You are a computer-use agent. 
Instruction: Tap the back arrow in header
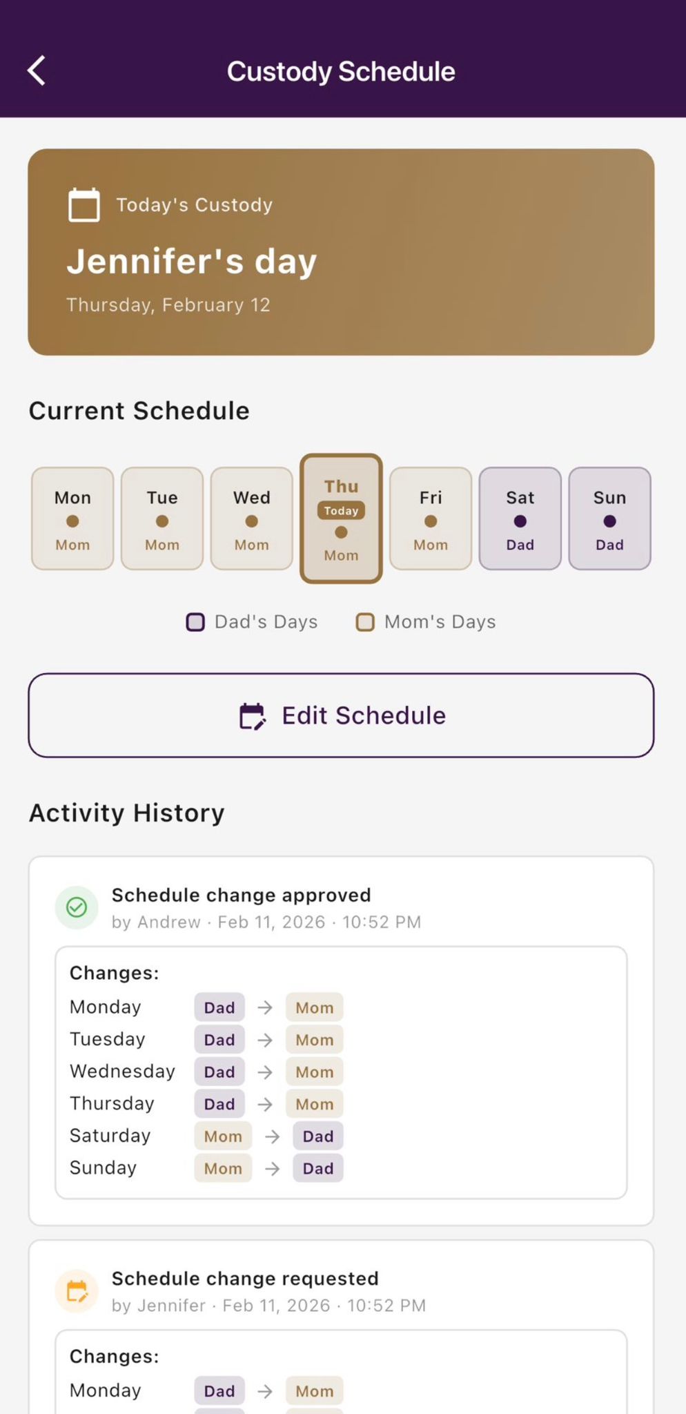tap(37, 71)
